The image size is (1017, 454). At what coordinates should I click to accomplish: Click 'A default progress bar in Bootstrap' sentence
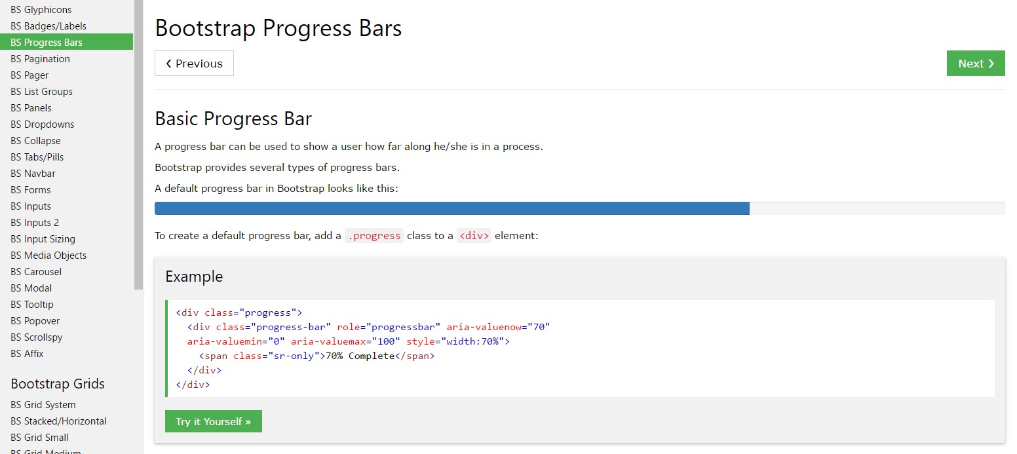(277, 189)
